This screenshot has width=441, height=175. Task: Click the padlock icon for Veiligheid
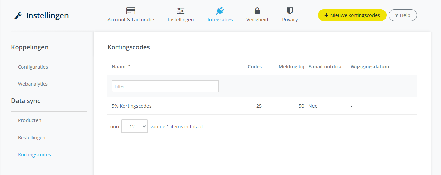257,11
